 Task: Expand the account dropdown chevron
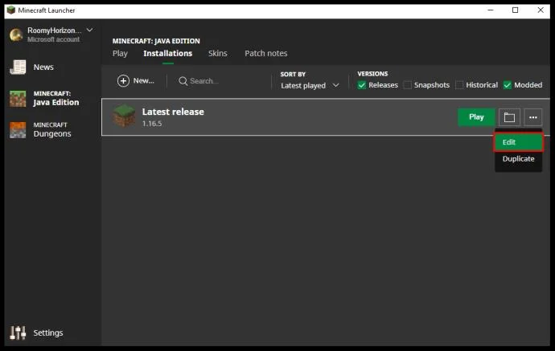90,31
